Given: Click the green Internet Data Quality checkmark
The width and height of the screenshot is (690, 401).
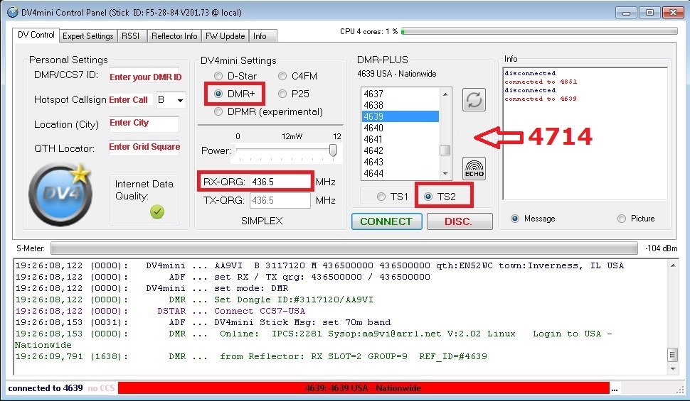Looking at the screenshot, I should (157, 212).
